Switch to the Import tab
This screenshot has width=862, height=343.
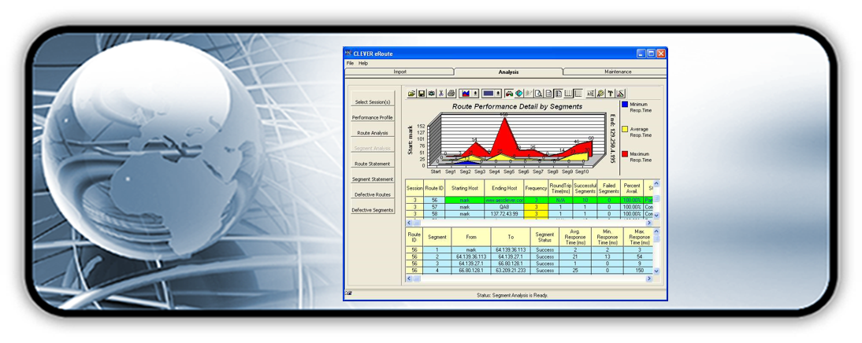tap(400, 72)
